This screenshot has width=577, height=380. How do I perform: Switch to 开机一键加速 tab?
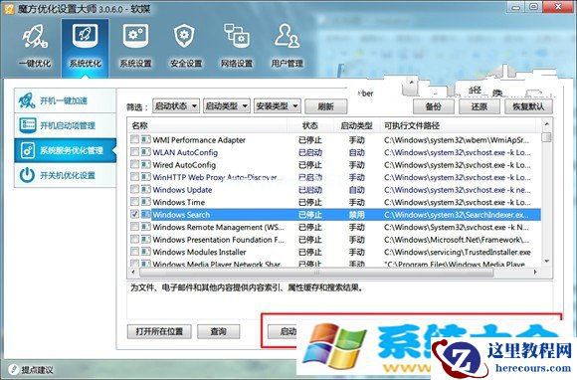65,100
